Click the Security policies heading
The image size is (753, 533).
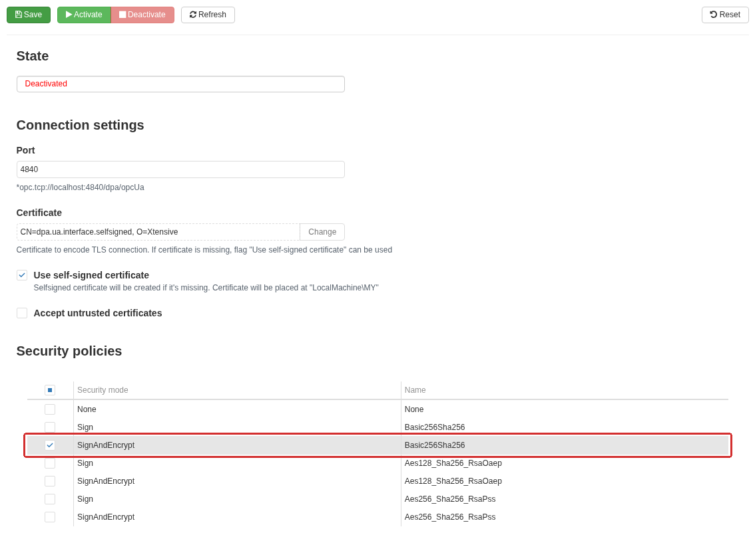(x=69, y=351)
